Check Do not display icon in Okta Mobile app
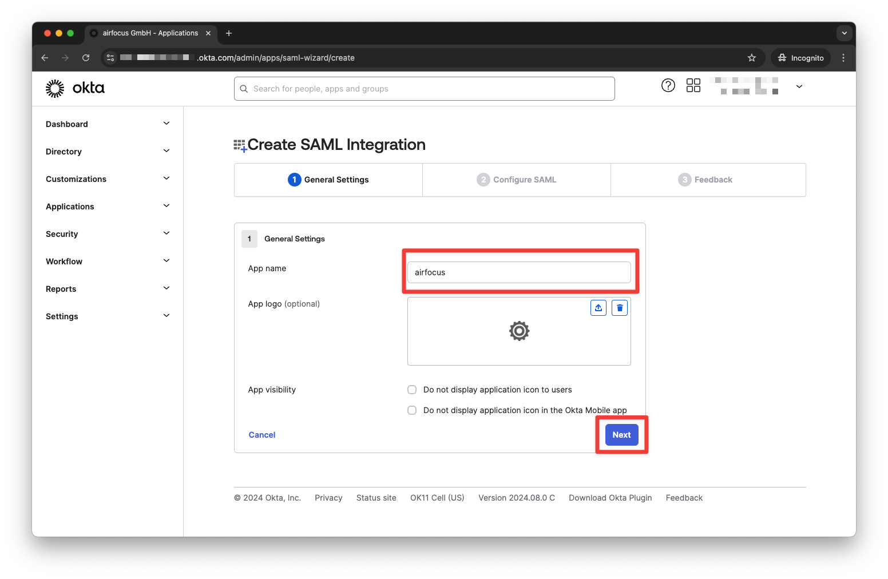 (x=412, y=410)
